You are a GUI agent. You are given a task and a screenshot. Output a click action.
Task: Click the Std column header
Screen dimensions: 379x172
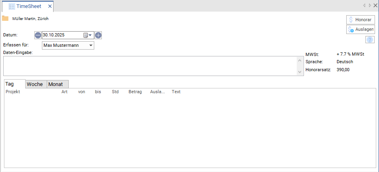click(115, 92)
